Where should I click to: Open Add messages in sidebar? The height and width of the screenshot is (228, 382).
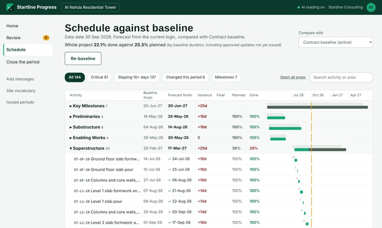[x=20, y=79]
